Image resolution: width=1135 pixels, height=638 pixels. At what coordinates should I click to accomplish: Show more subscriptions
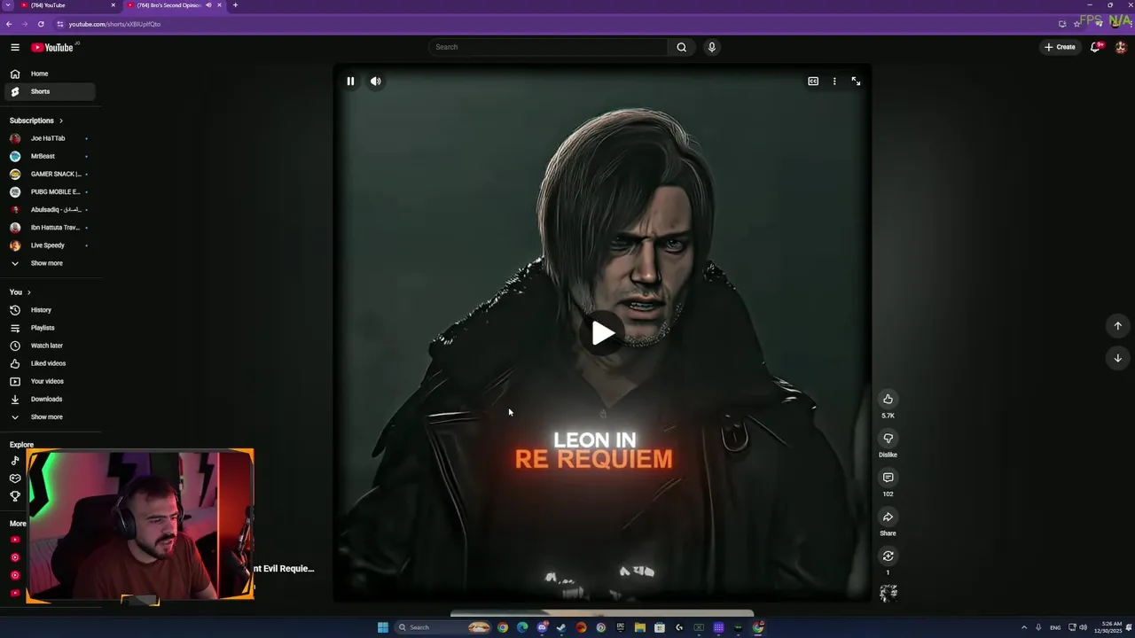(50, 263)
